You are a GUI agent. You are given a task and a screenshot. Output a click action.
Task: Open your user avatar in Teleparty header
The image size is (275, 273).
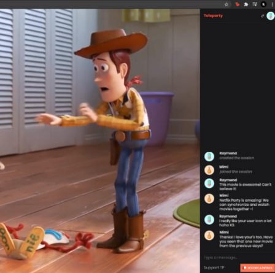click(271, 16)
